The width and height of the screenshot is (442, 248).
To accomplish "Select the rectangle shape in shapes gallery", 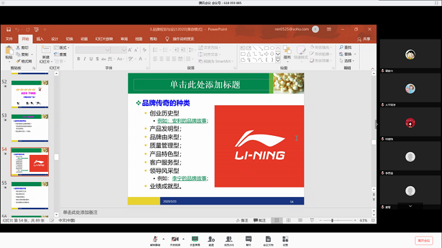I will pyautogui.click(x=266, y=48).
